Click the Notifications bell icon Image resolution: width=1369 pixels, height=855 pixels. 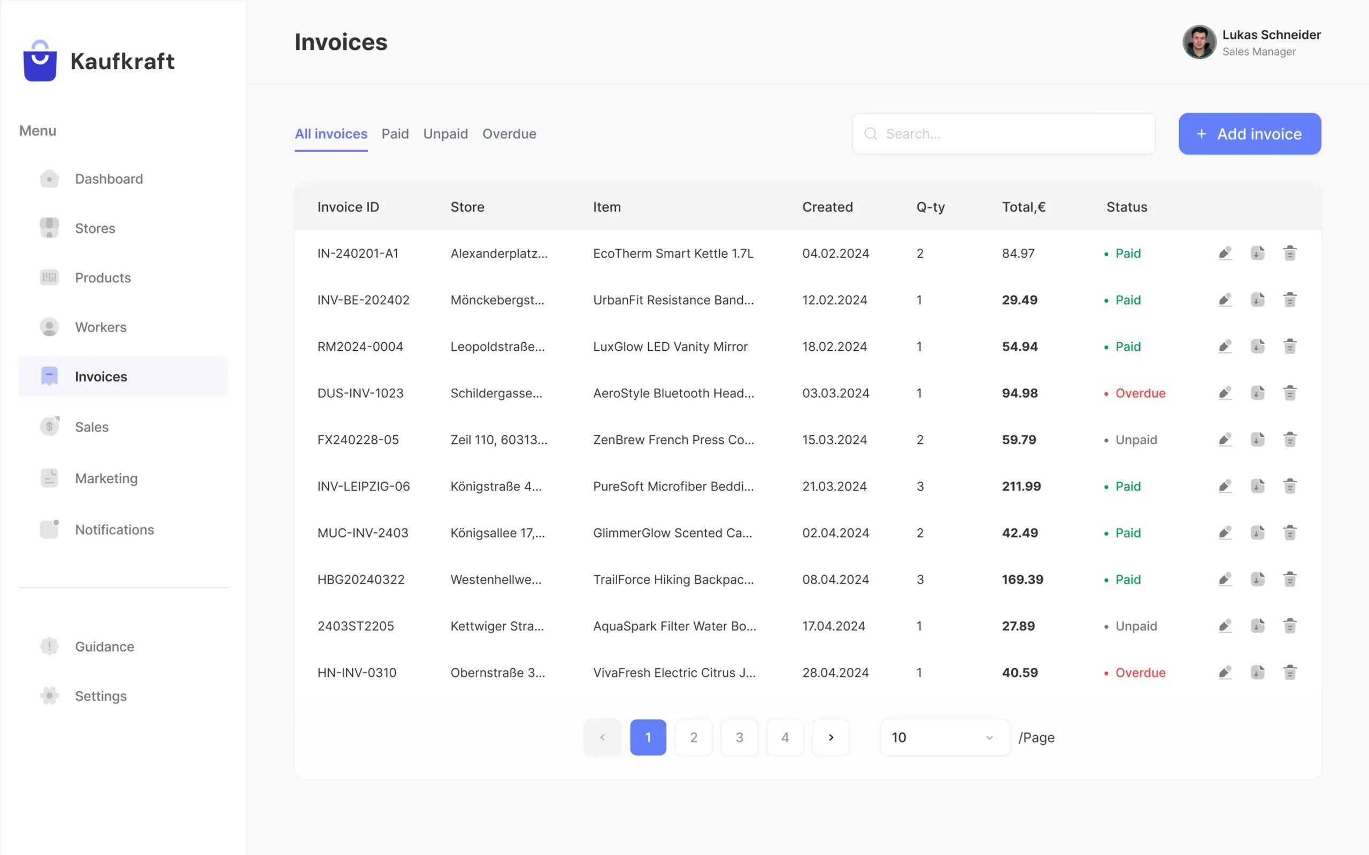tap(50, 528)
